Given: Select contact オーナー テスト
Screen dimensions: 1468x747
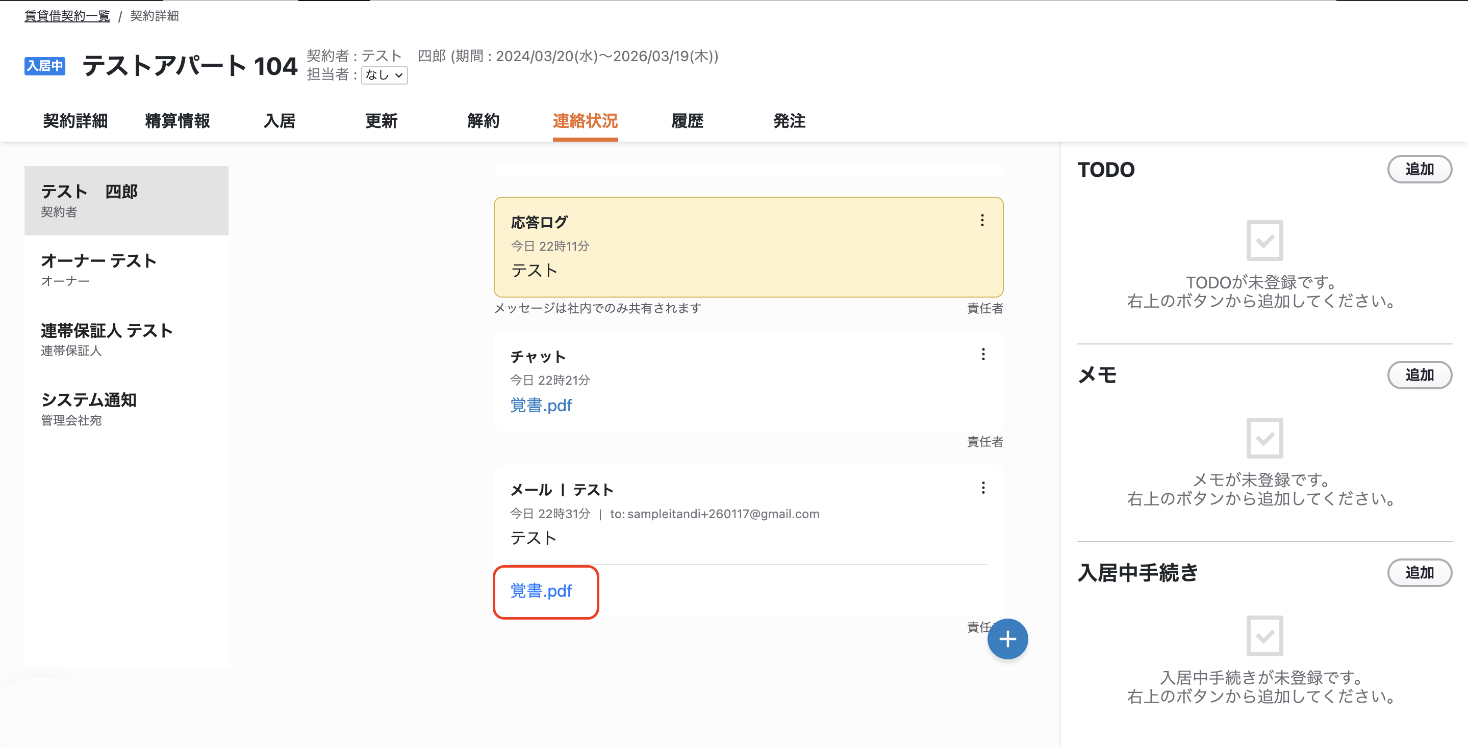Looking at the screenshot, I should tap(126, 270).
